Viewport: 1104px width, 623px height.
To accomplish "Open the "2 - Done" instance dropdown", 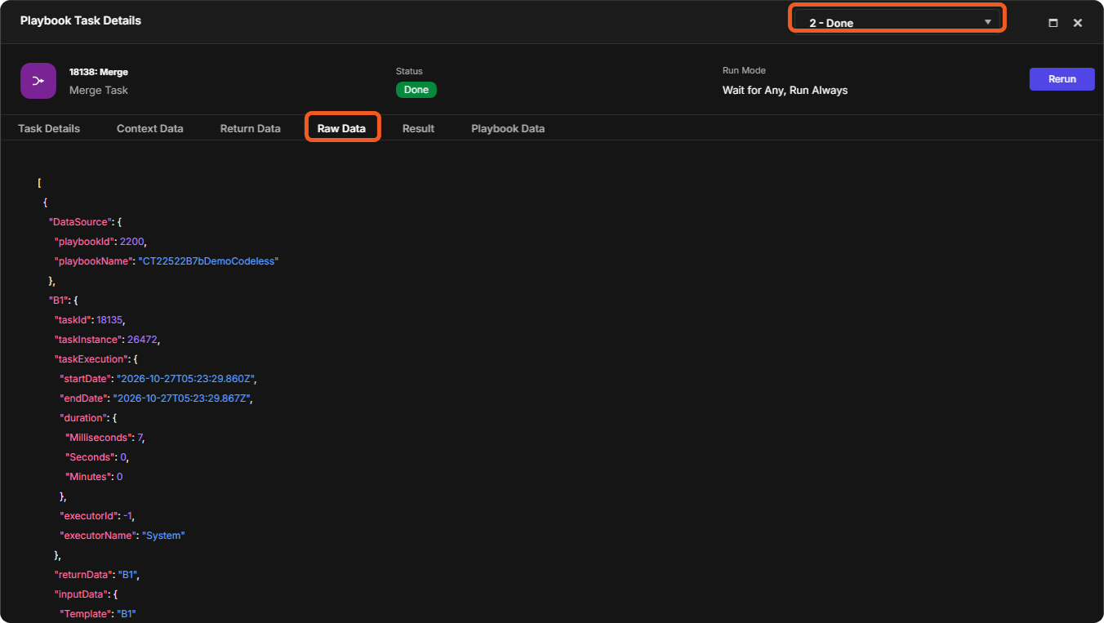I will [897, 22].
